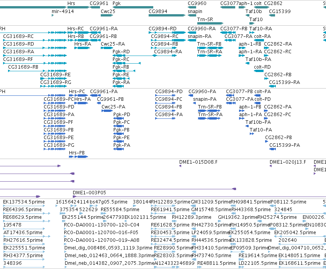
Task: Click the CG15399 gene label
Action: pos(280,11)
